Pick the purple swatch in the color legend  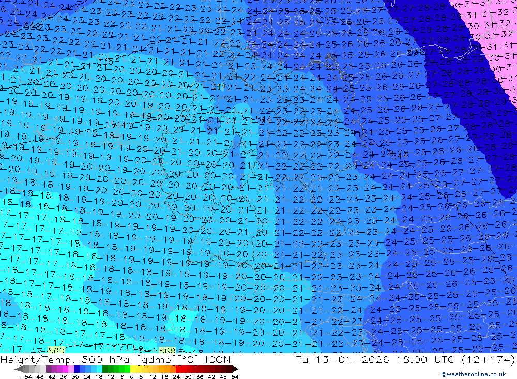(x=54, y=369)
